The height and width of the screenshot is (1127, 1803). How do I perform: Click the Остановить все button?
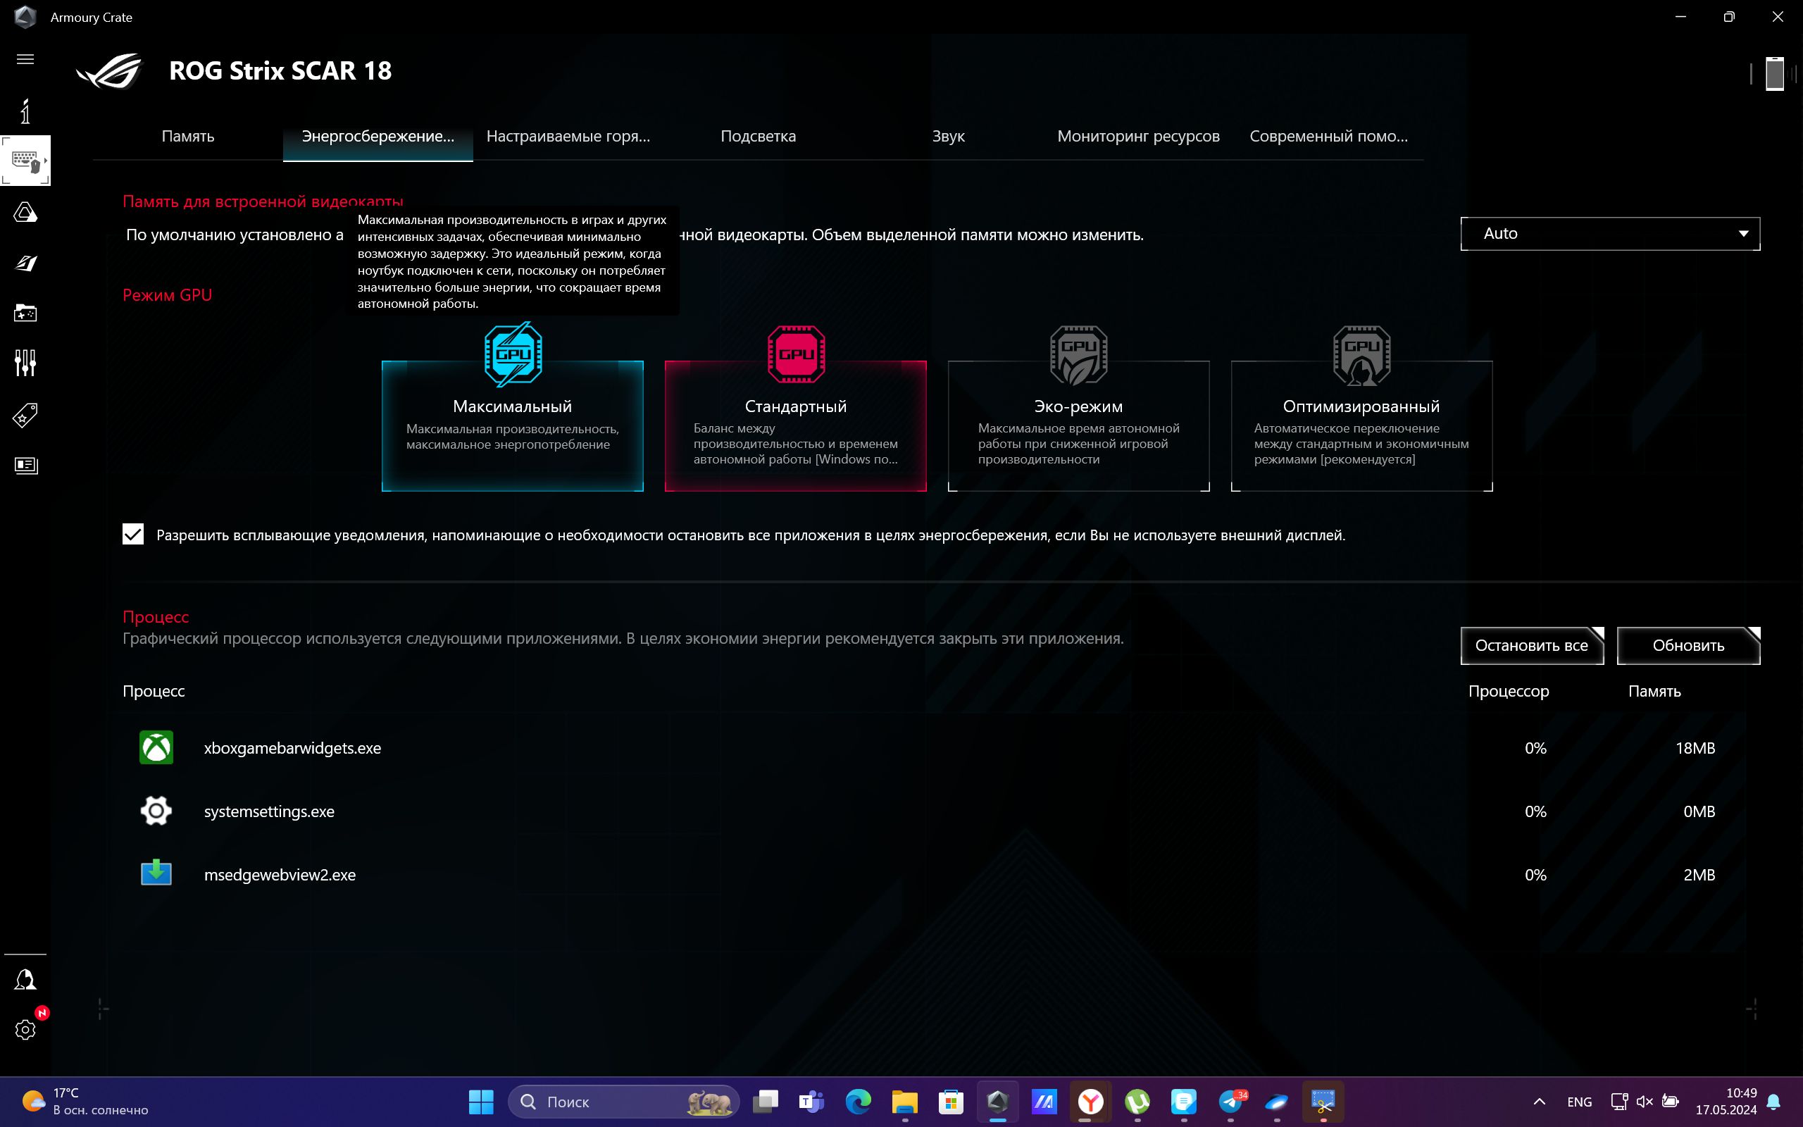pos(1532,645)
